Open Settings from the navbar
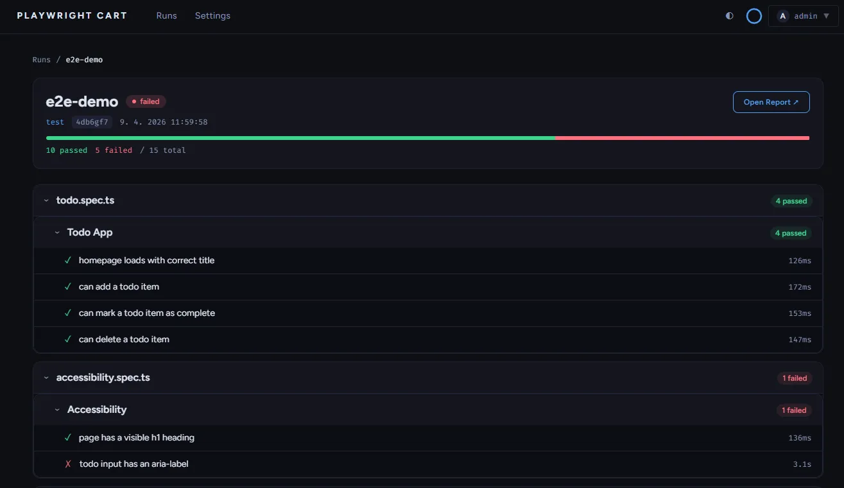The image size is (844, 488). coord(212,15)
